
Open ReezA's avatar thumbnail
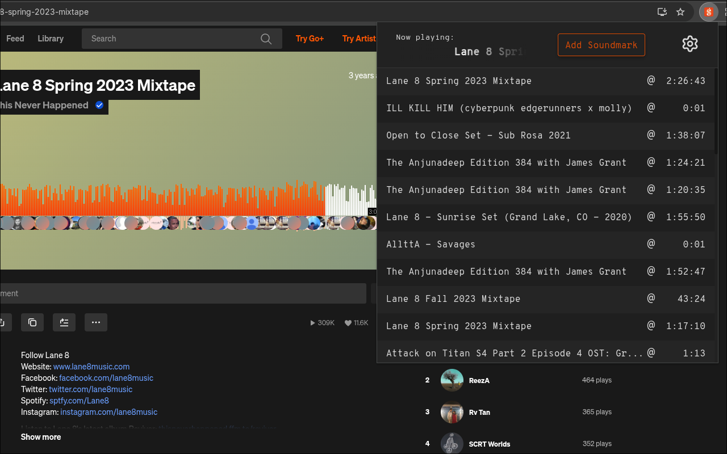coord(452,380)
